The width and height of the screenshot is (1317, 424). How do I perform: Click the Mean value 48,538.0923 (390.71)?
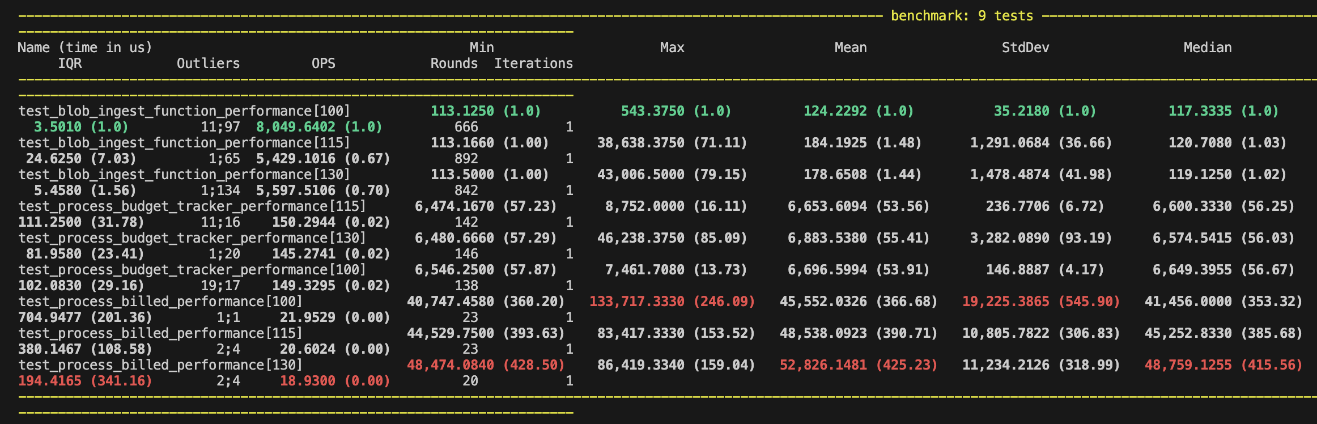click(x=859, y=333)
